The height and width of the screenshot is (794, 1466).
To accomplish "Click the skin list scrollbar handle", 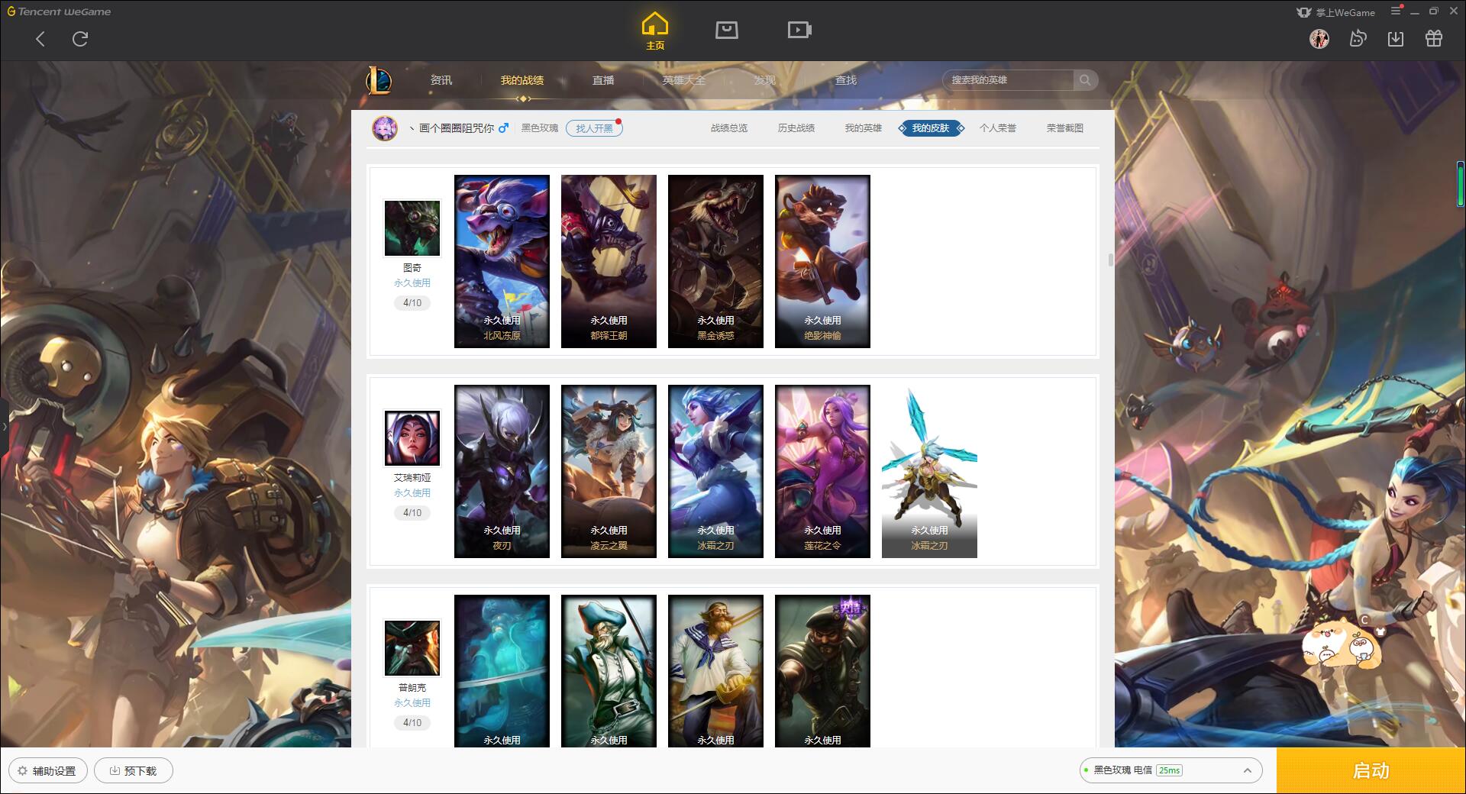I will pyautogui.click(x=1110, y=260).
